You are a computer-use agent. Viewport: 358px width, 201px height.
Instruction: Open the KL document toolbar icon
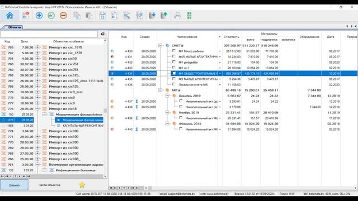pos(127,16)
